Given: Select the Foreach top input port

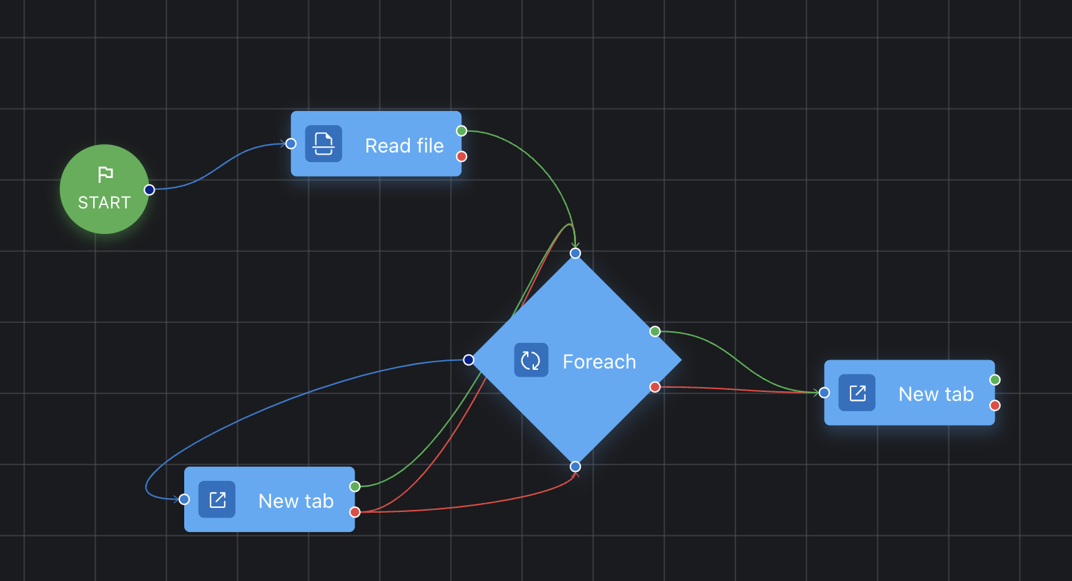Looking at the screenshot, I should 575,253.
